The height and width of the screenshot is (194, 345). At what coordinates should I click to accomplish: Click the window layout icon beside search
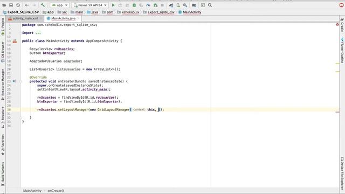click(203, 5)
